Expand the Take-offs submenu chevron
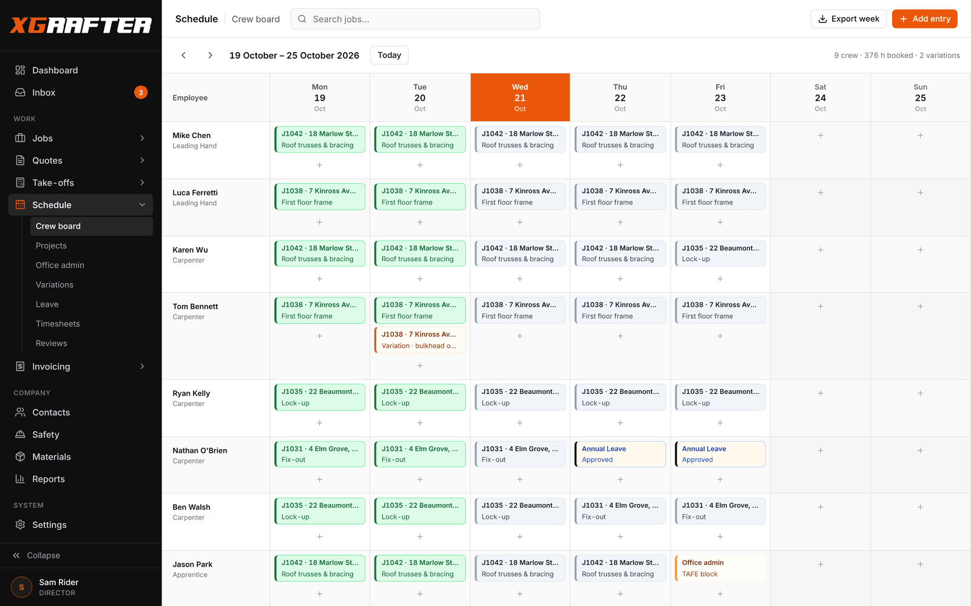 (x=143, y=182)
